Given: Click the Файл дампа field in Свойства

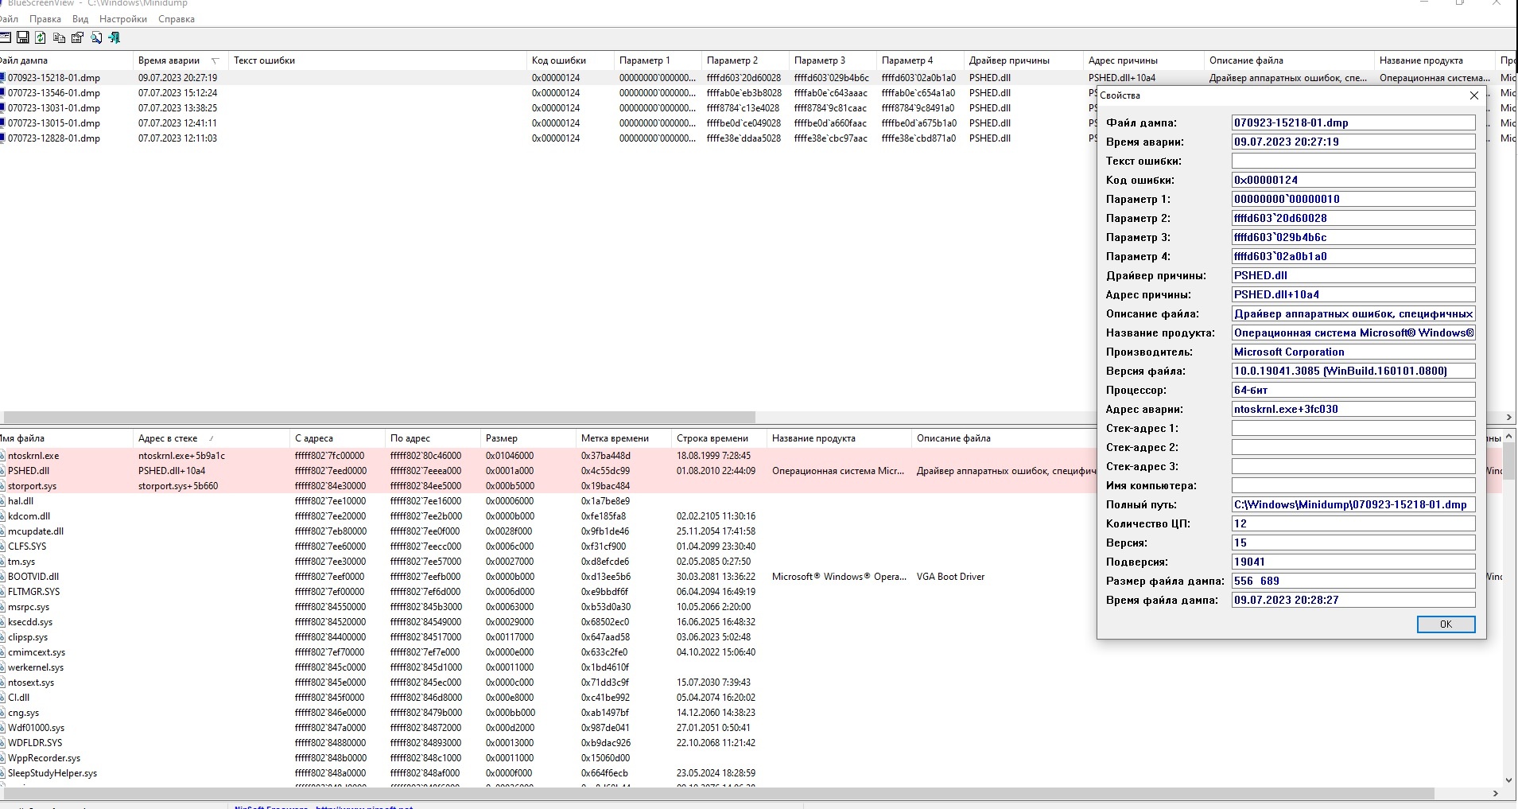Looking at the screenshot, I should pyautogui.click(x=1353, y=123).
